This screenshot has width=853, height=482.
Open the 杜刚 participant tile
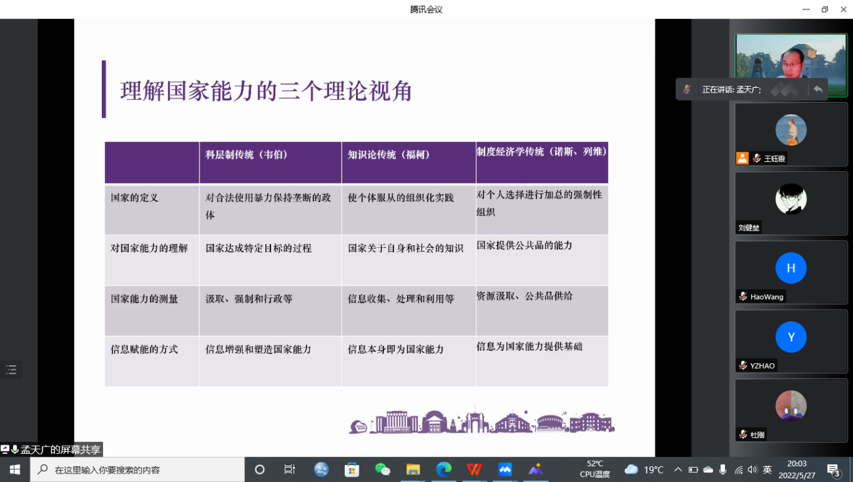pos(791,410)
